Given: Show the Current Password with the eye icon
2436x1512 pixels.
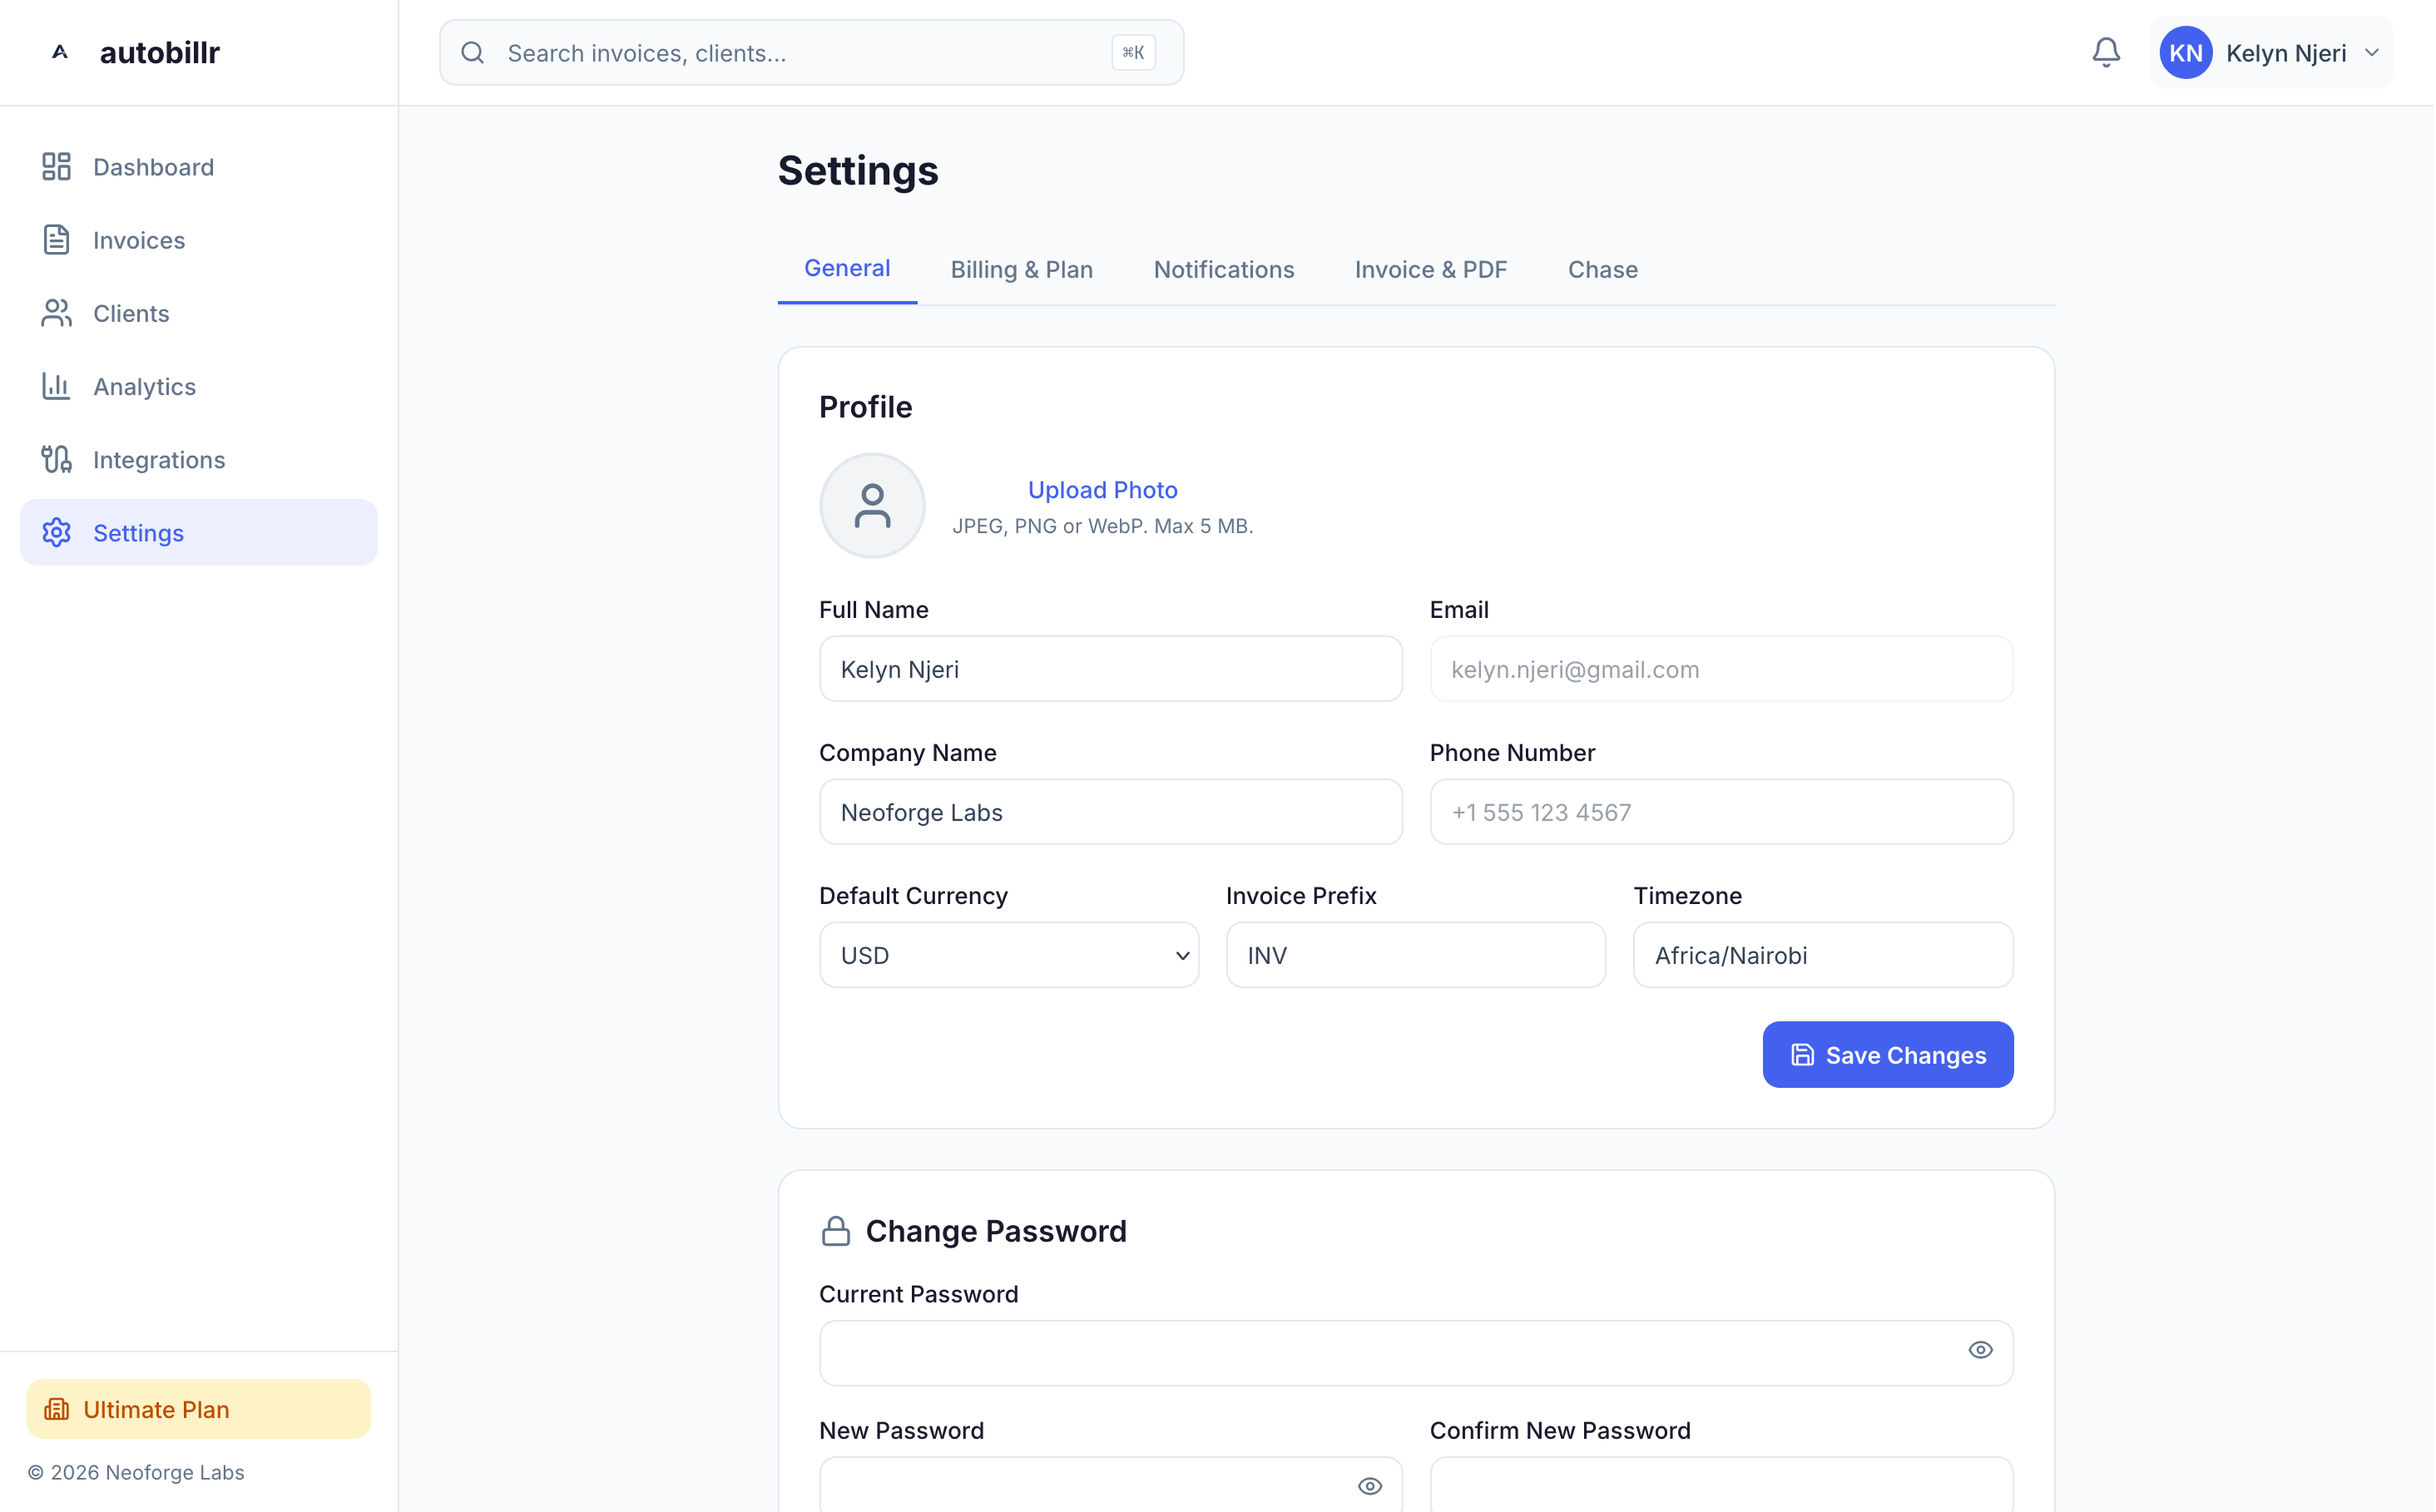Looking at the screenshot, I should [x=1980, y=1350].
